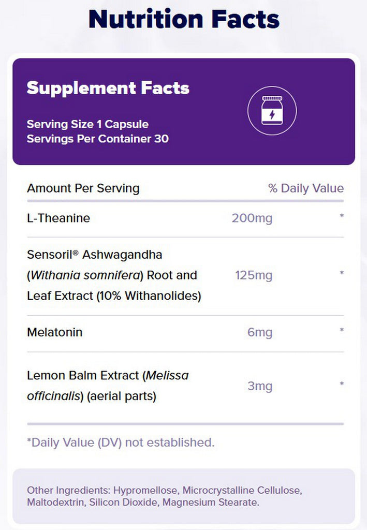Click the 6mg melatonin amount

(x=260, y=332)
